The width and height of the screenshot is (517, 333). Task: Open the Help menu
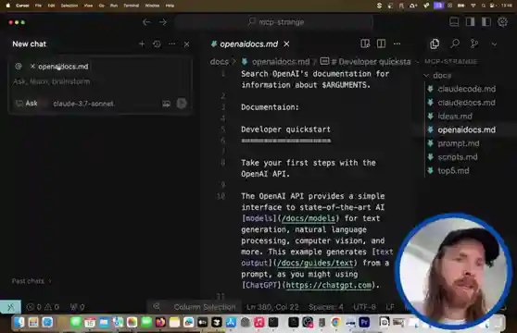(x=170, y=6)
